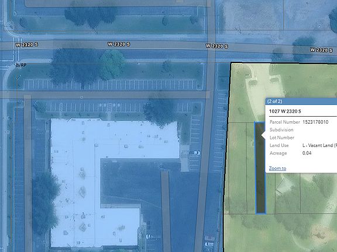
Task: Click the Subdivision field label
Action: (x=281, y=129)
